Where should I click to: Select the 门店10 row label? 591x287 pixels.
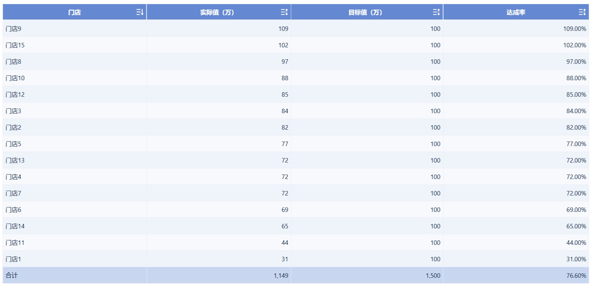pos(15,78)
